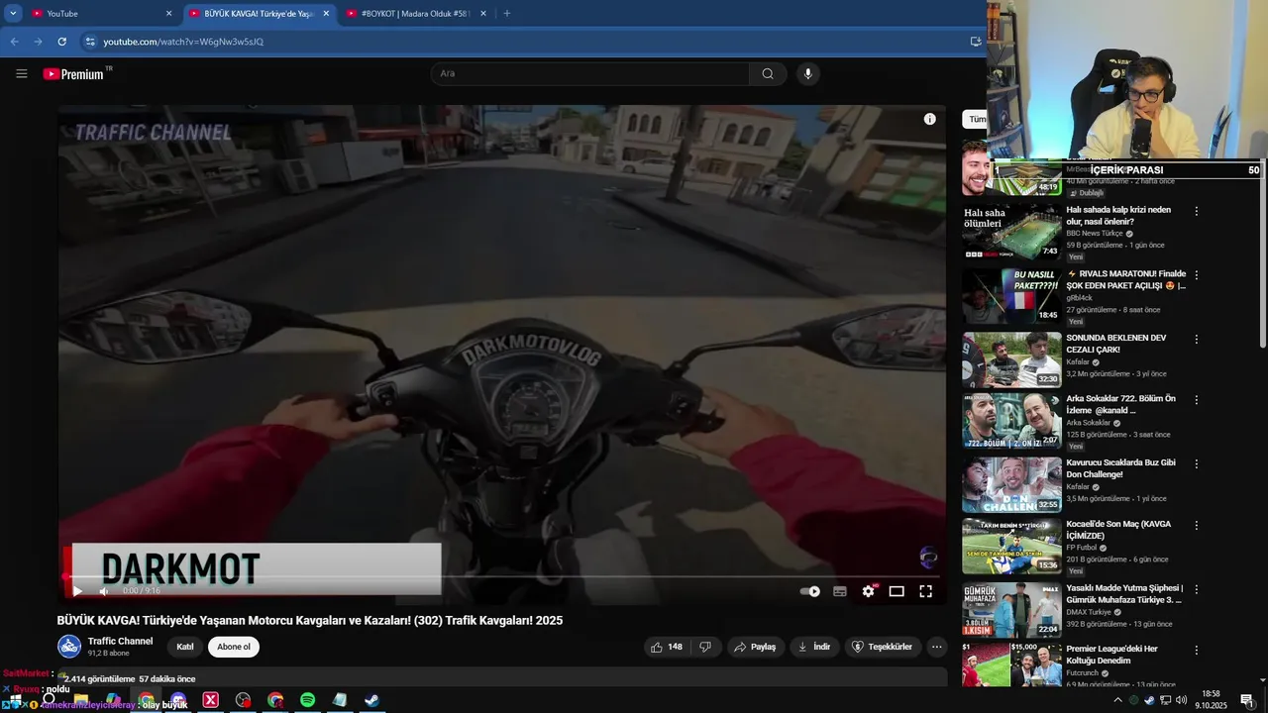Go back in browser history
The height and width of the screenshot is (713, 1268).
[x=14, y=42]
